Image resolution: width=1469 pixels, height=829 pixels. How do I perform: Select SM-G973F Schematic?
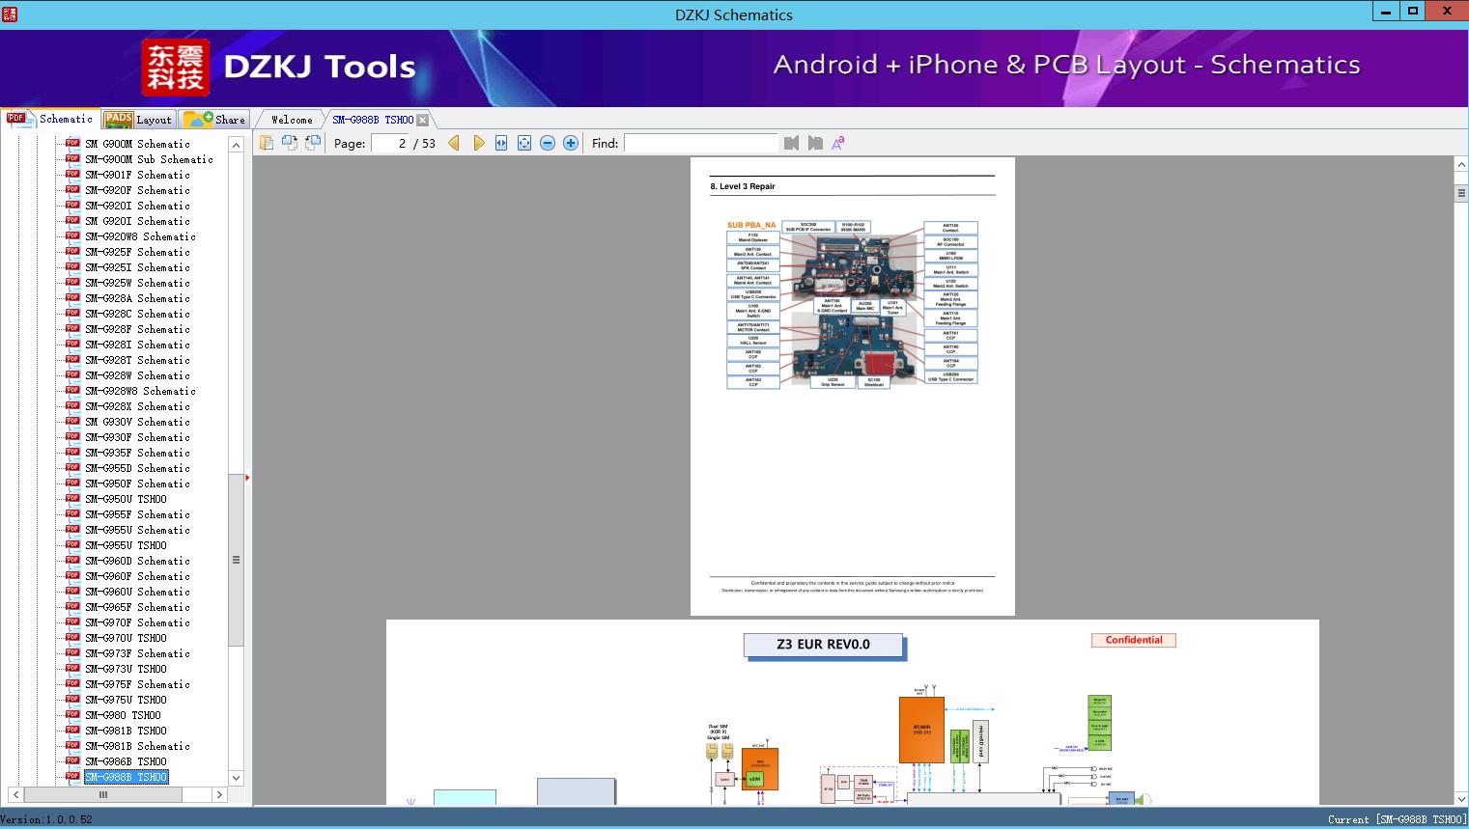click(x=137, y=653)
